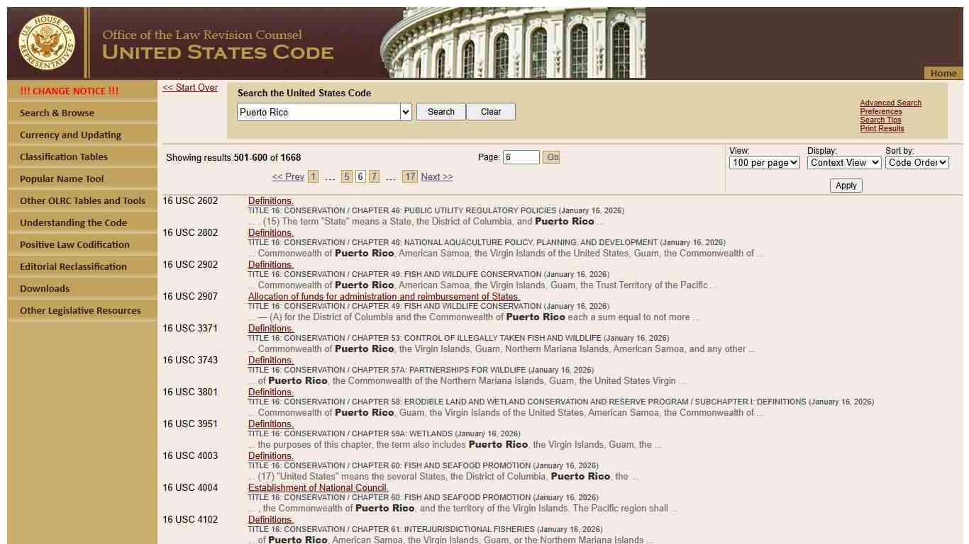969x544 pixels.
Task: Select Downloads from the left sidebar
Action: pos(45,288)
